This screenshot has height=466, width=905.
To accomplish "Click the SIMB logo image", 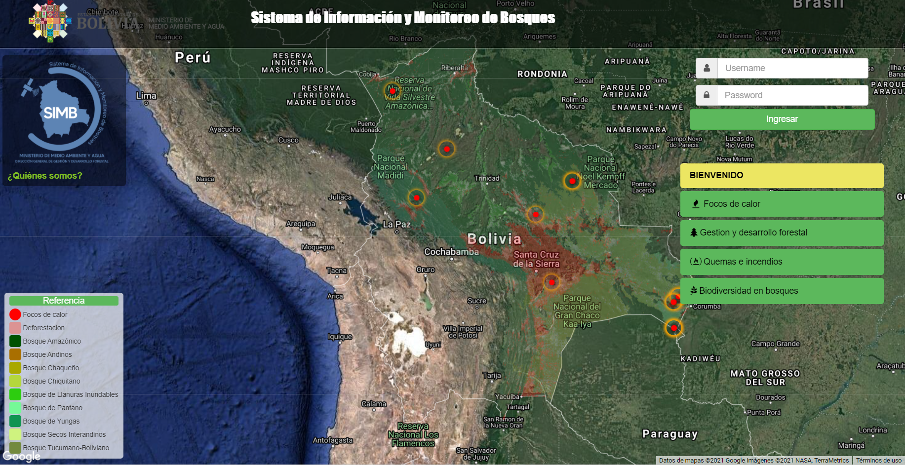I will click(64, 112).
